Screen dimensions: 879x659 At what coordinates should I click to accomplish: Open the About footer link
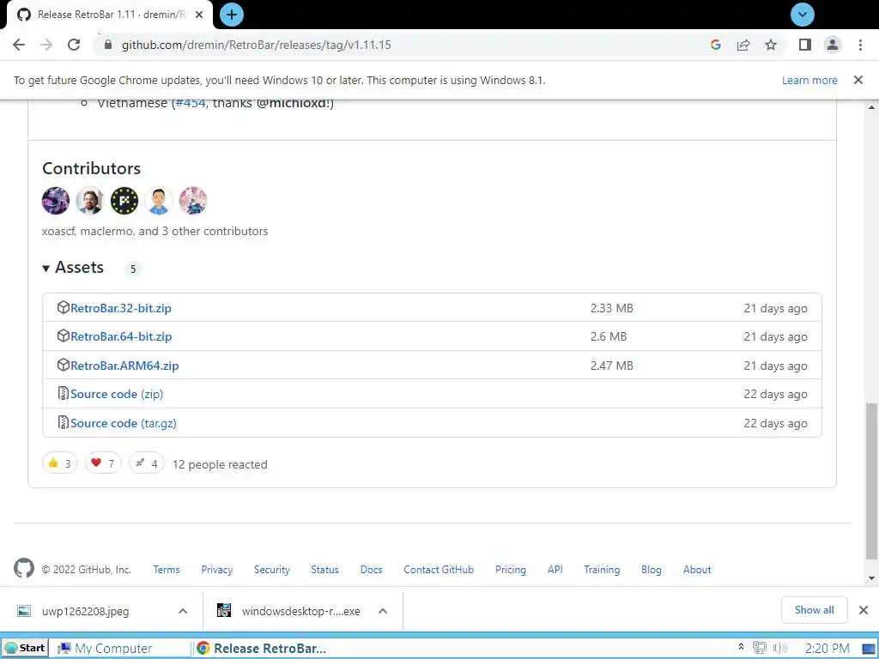click(697, 570)
